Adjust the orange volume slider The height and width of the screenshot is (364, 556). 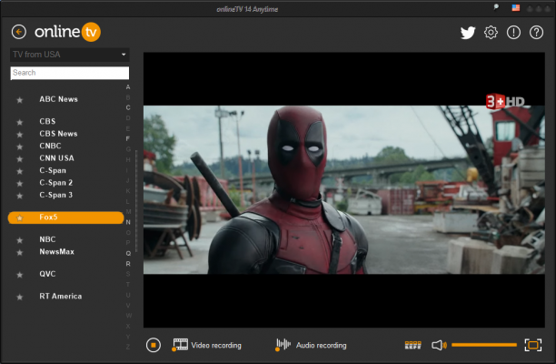(x=484, y=345)
